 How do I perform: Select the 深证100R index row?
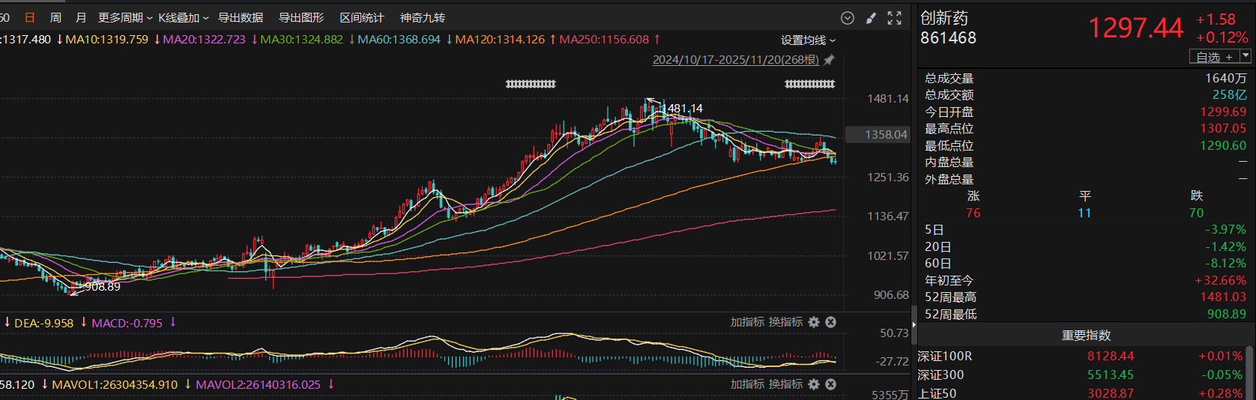coord(1080,357)
